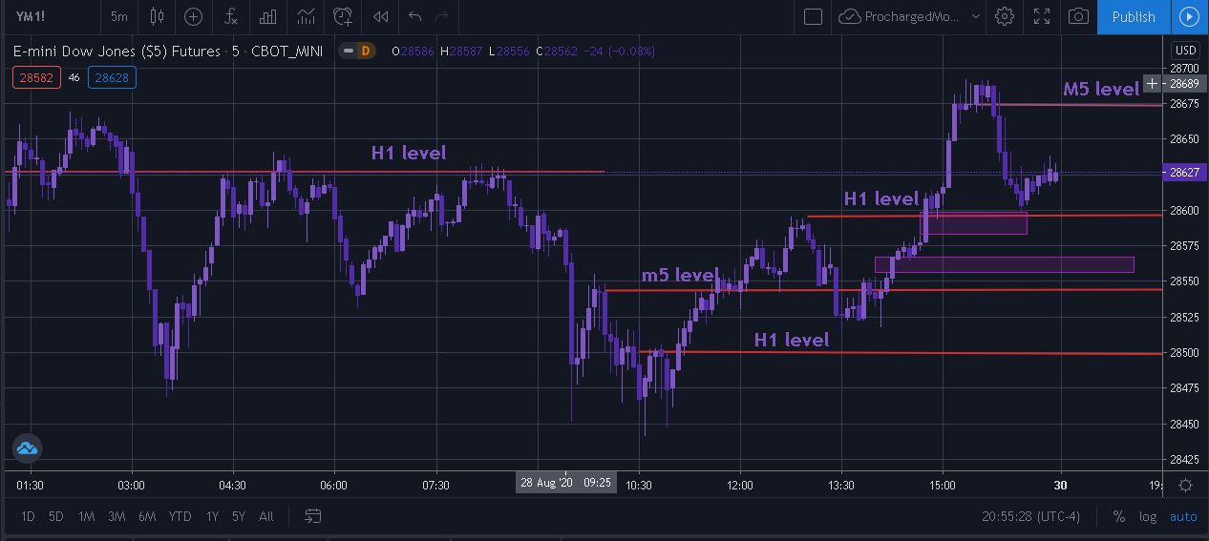
Task: Select the 1D date range tab
Action: pyautogui.click(x=29, y=516)
